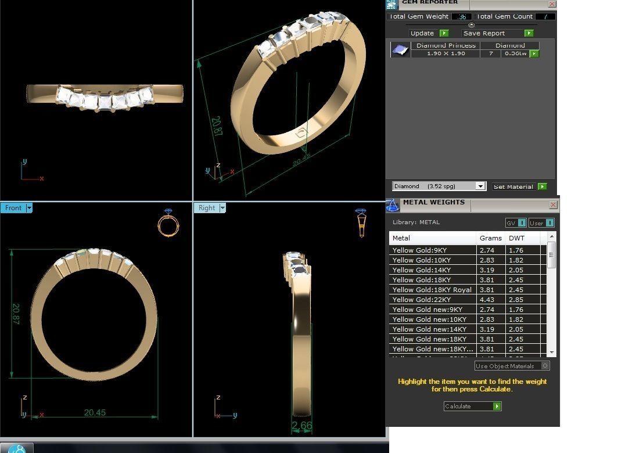The image size is (618, 453).
Task: Toggle the User library button
Action: click(541, 223)
